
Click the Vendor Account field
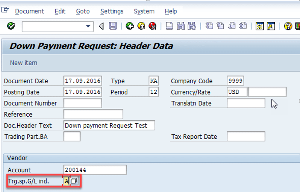click(x=95, y=169)
